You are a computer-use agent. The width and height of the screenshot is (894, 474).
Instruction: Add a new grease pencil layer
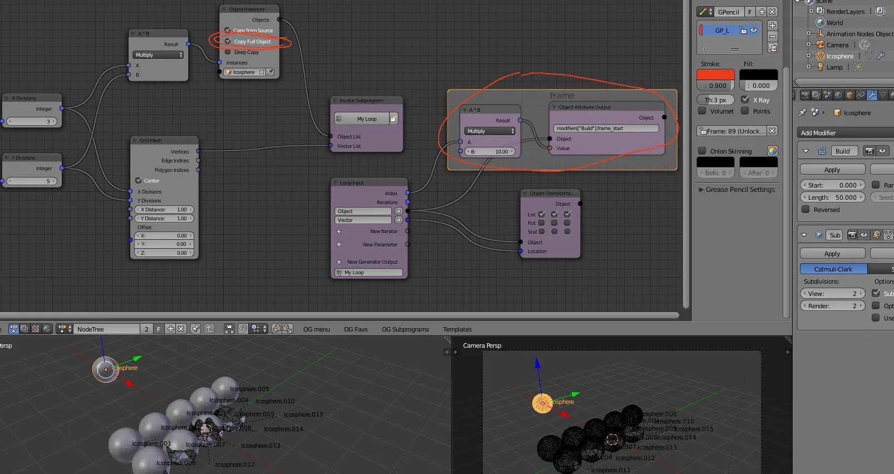click(x=773, y=26)
